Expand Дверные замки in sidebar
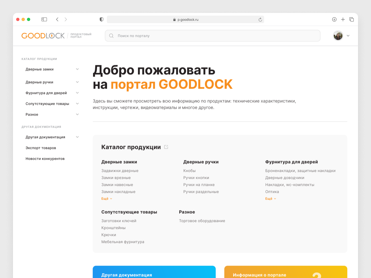This screenshot has height=278, width=371. pos(77,69)
